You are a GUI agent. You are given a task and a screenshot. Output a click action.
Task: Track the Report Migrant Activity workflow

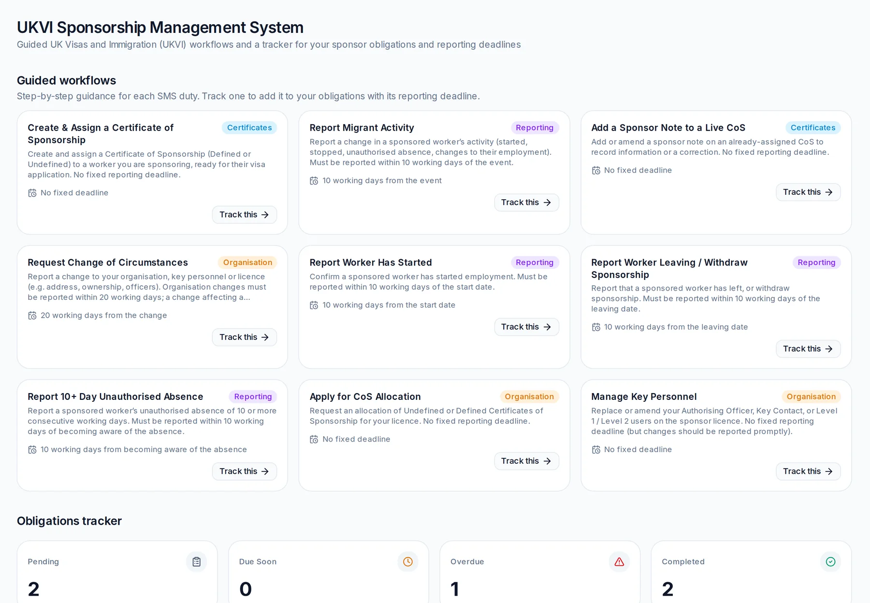[x=526, y=203]
